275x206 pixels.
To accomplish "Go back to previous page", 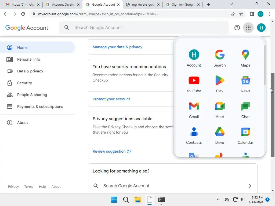I will [x=6, y=14].
